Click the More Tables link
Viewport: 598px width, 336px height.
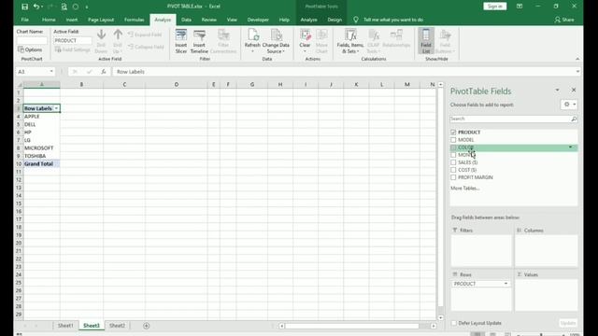[x=465, y=189]
